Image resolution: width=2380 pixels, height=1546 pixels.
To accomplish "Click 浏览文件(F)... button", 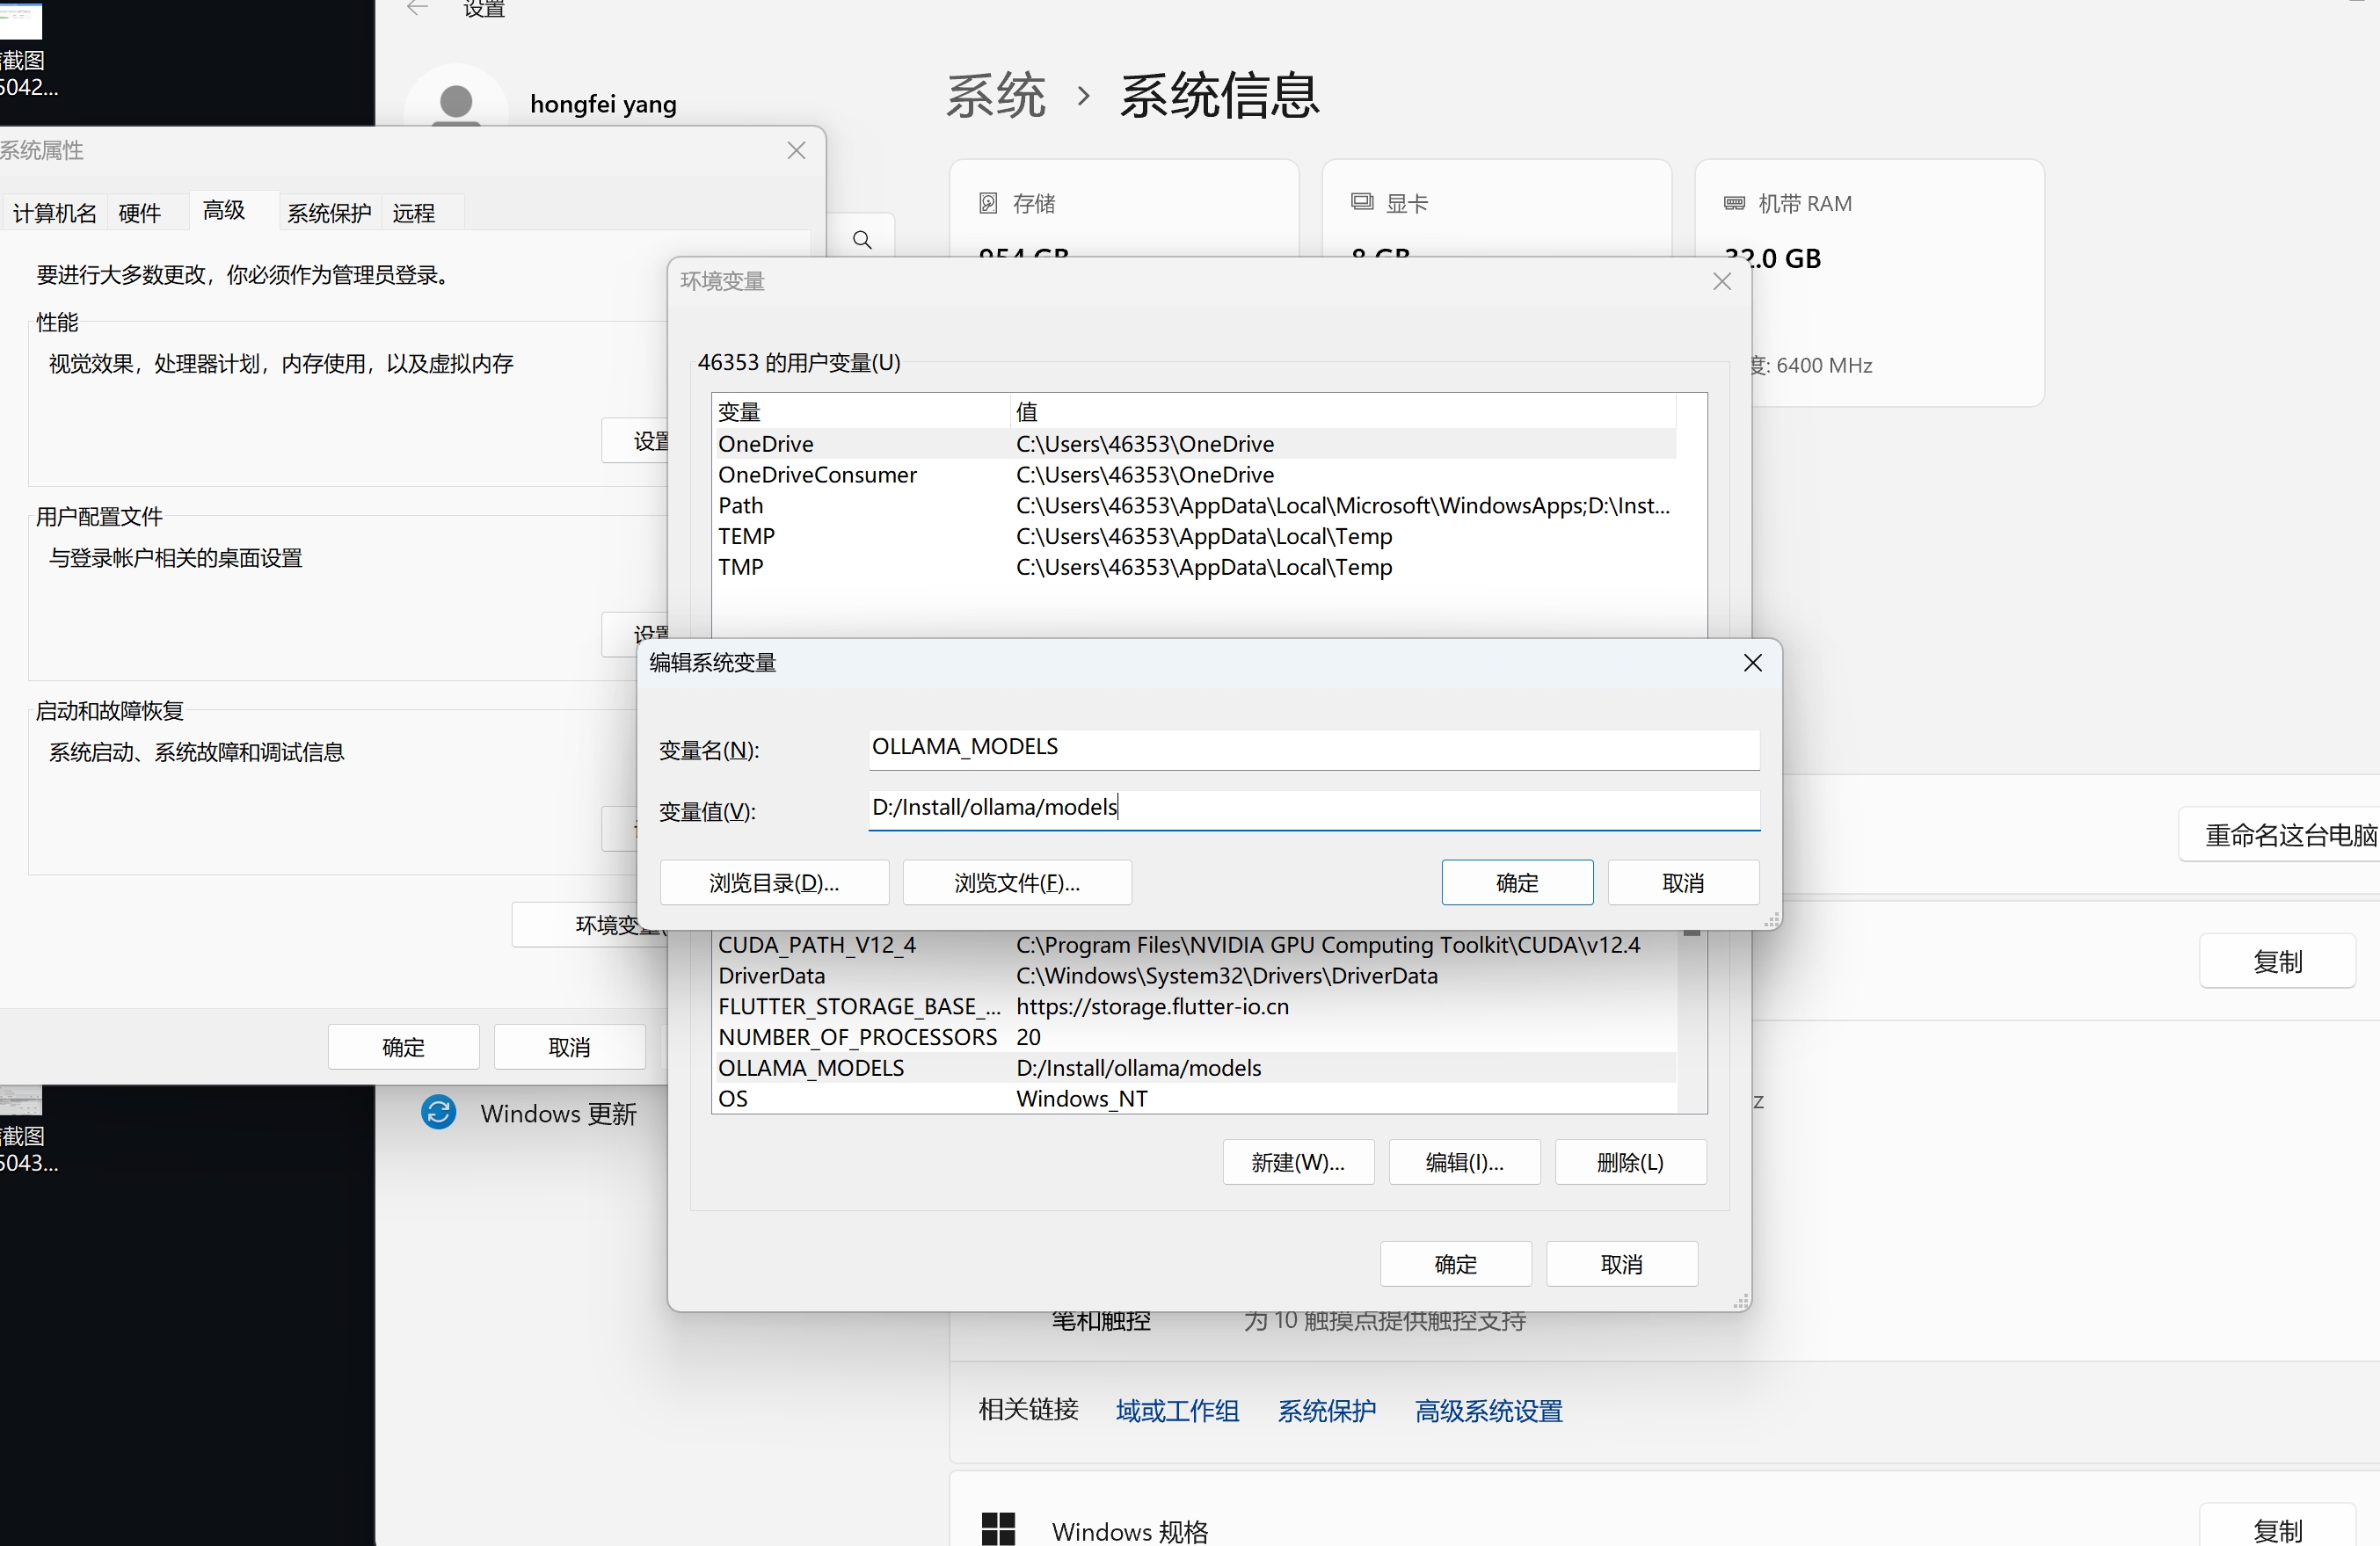I will tap(1016, 882).
